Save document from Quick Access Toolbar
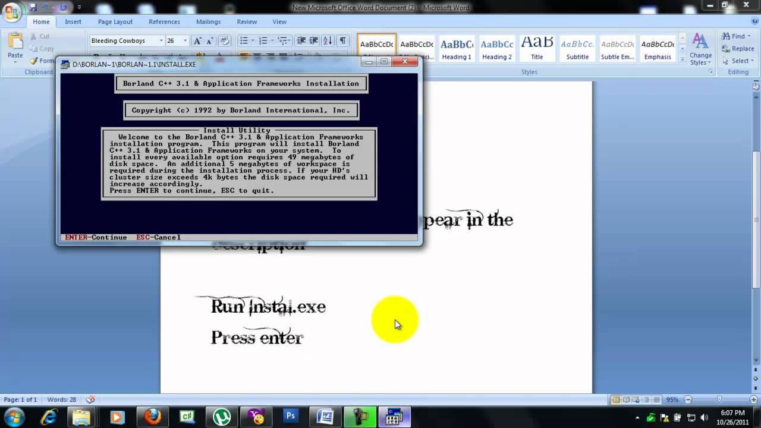The height and width of the screenshot is (428, 761). coord(33,7)
